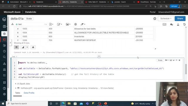Add a new cell with plus button
Screen dimensions: 188x106
coord(99,56)
